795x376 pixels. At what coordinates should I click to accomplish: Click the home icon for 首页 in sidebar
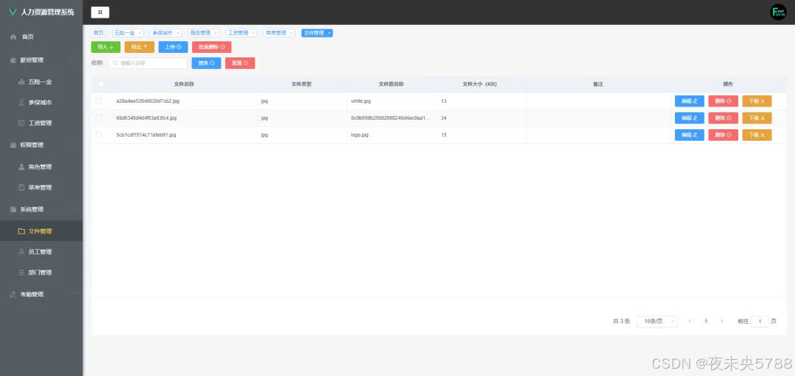click(13, 37)
